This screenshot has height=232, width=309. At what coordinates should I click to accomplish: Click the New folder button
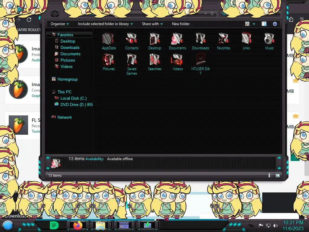point(181,24)
